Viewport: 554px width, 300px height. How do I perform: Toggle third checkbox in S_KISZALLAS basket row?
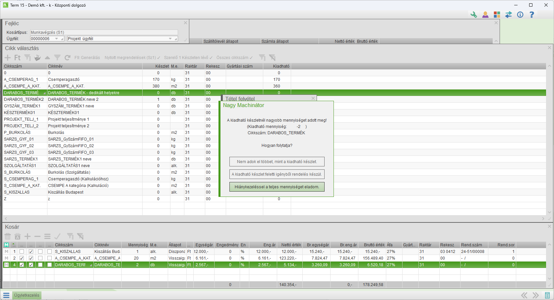[40, 252]
